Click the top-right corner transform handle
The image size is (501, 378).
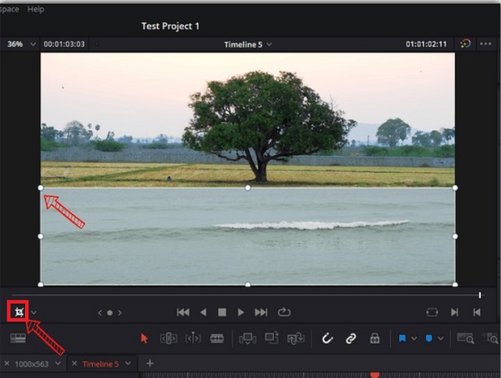pyautogui.click(x=455, y=188)
